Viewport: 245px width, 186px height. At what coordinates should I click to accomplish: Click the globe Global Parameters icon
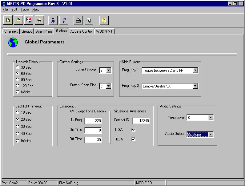[x=13, y=42]
